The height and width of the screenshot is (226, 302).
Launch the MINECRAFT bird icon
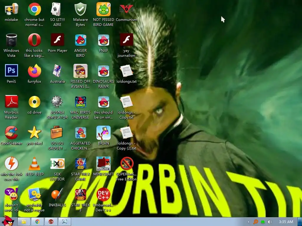(x=104, y=164)
